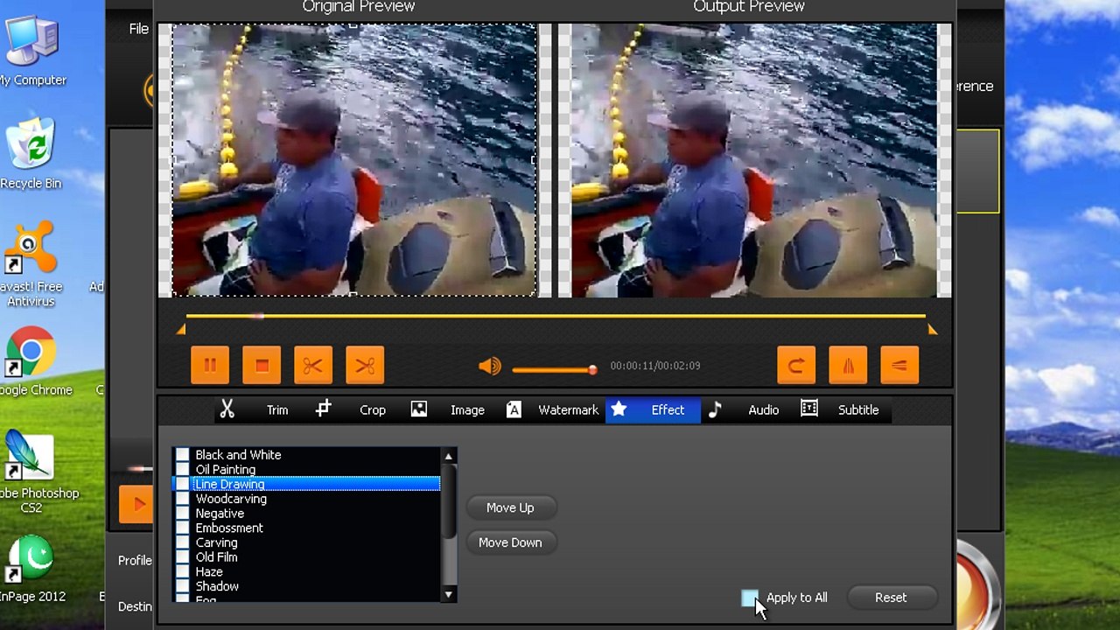Toggle the Old Film effect checkbox
This screenshot has height=630, width=1120.
[x=182, y=557]
